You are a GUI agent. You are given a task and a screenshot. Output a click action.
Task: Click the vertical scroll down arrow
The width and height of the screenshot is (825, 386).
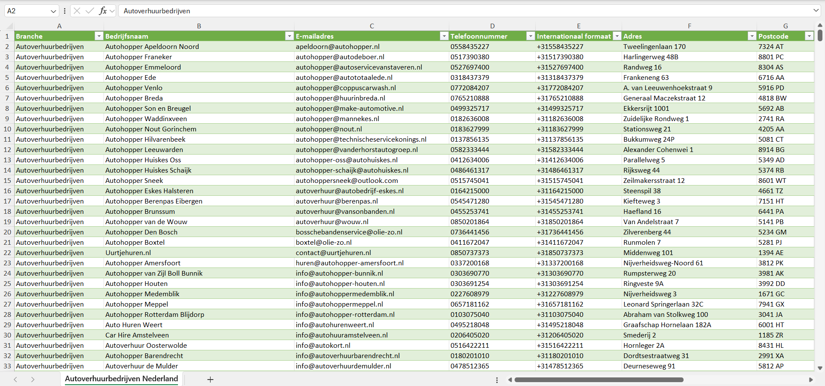[820, 368]
